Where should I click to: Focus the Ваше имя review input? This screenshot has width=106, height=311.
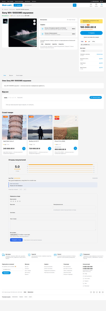coord(31,207)
